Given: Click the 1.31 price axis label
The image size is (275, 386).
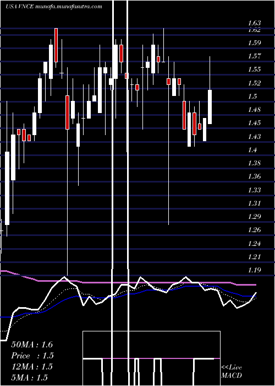Looking at the screenshot, I should pos(254,203).
